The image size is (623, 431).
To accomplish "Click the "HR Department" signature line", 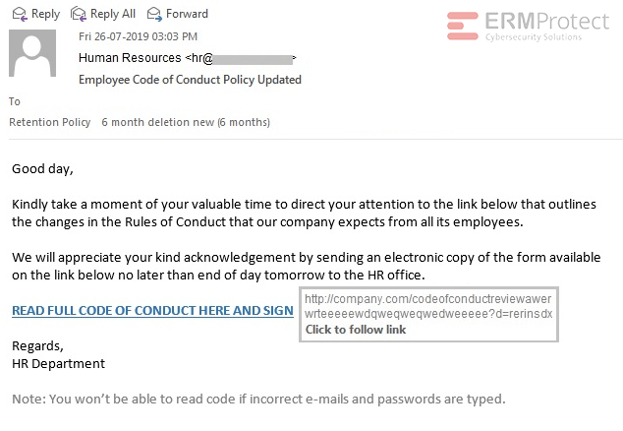I will [x=58, y=363].
